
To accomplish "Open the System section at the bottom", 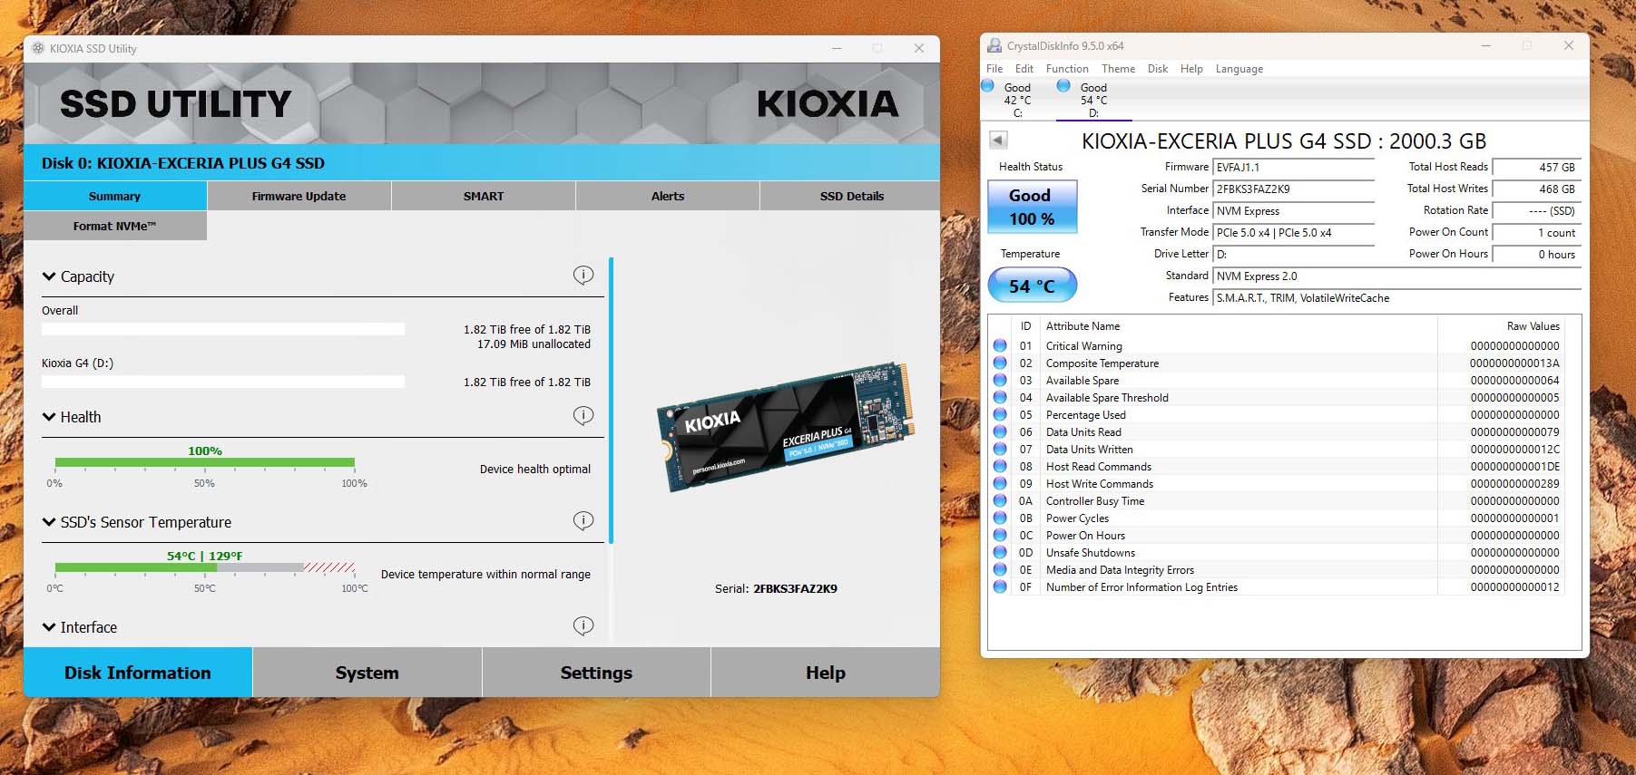I will [x=367, y=673].
